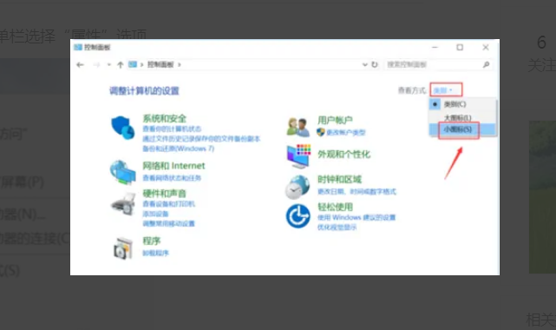Screen dimensions: 556x330
Task: Select 小图标(S) in the view menu
Action: click(x=462, y=129)
